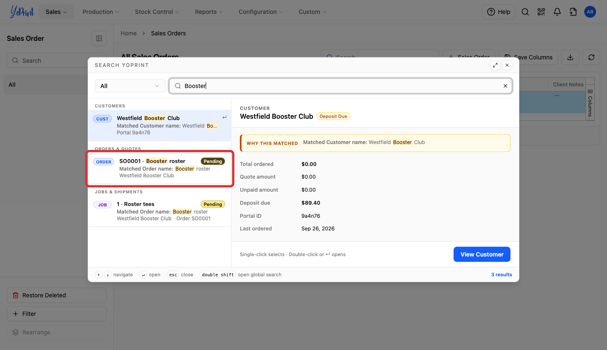This screenshot has width=607, height=350.
Task: Select the Westfield Booster Club customer result
Action: [x=159, y=125]
